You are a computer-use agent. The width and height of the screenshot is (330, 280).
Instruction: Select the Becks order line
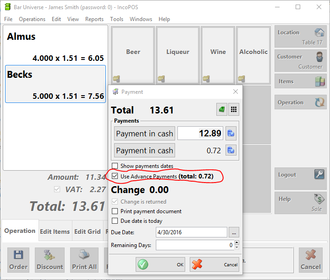[x=55, y=84]
